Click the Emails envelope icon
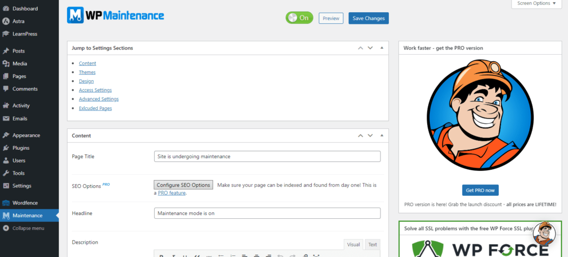The image size is (568, 257). click(x=6, y=118)
